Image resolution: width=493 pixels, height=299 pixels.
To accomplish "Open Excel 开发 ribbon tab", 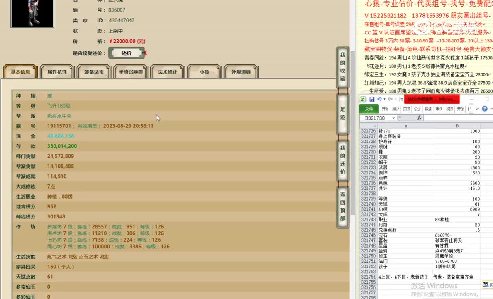I will pos(460,109).
